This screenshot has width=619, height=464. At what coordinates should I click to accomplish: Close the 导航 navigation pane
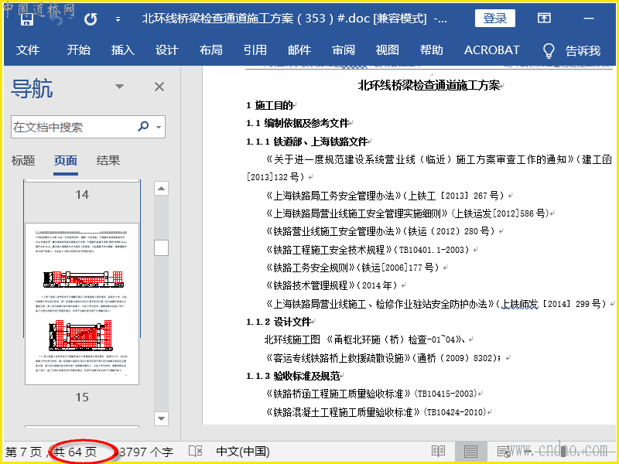[x=159, y=87]
